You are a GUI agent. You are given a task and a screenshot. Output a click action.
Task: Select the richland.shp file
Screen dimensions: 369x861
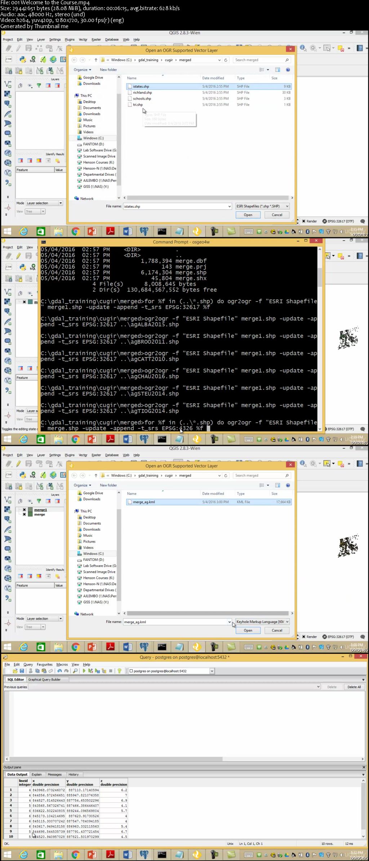point(209,93)
